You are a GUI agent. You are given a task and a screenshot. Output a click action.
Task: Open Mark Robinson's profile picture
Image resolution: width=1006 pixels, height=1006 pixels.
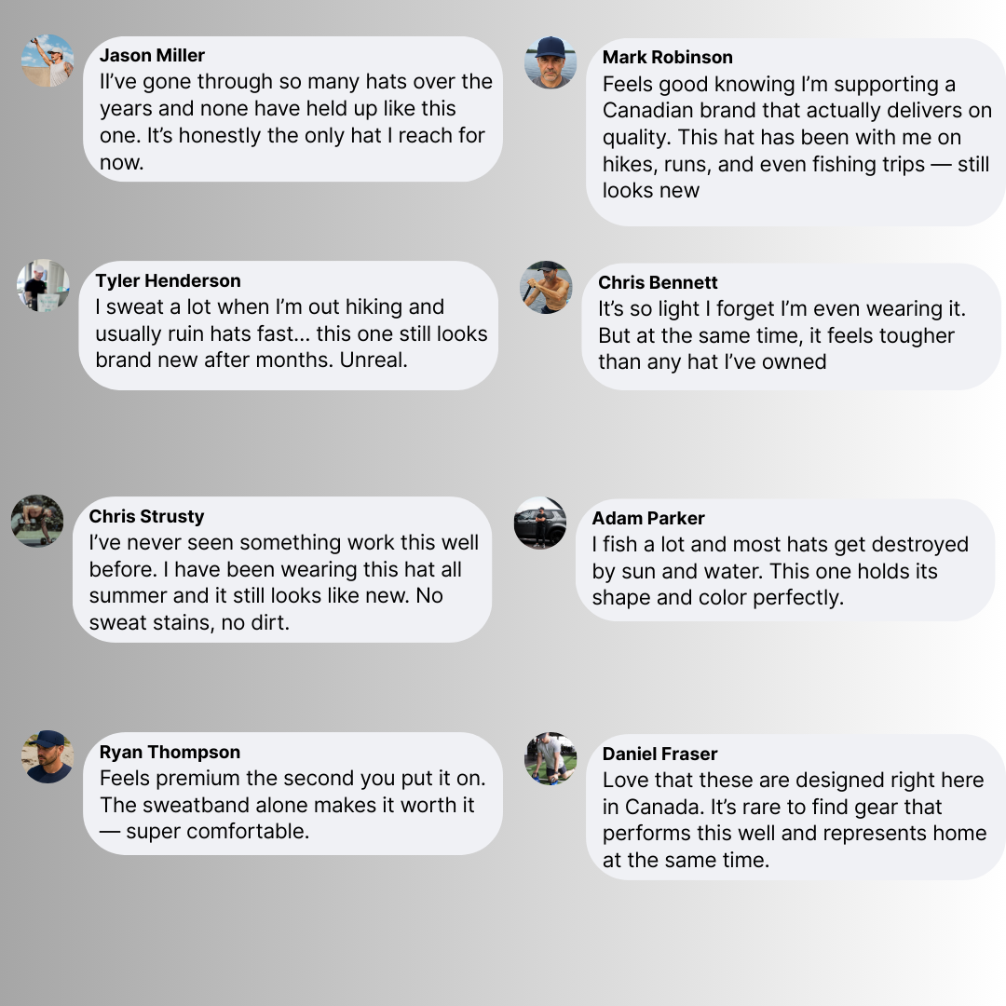click(551, 62)
